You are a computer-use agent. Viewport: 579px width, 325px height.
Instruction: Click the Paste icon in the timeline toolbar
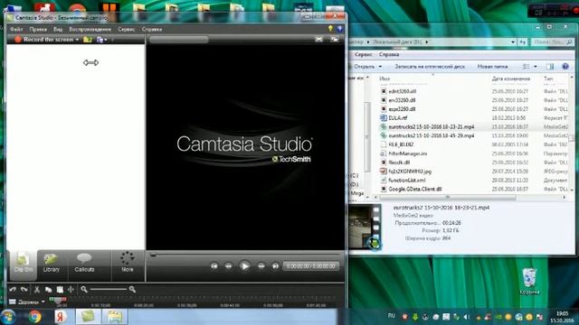(60, 290)
